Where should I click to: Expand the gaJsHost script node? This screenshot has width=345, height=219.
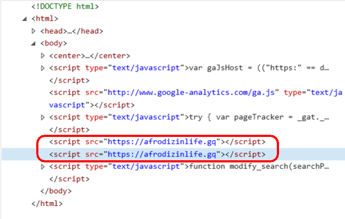(43, 68)
